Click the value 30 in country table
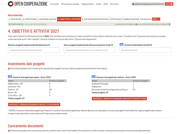The width and height of the screenshot is (179, 134). 50,90
